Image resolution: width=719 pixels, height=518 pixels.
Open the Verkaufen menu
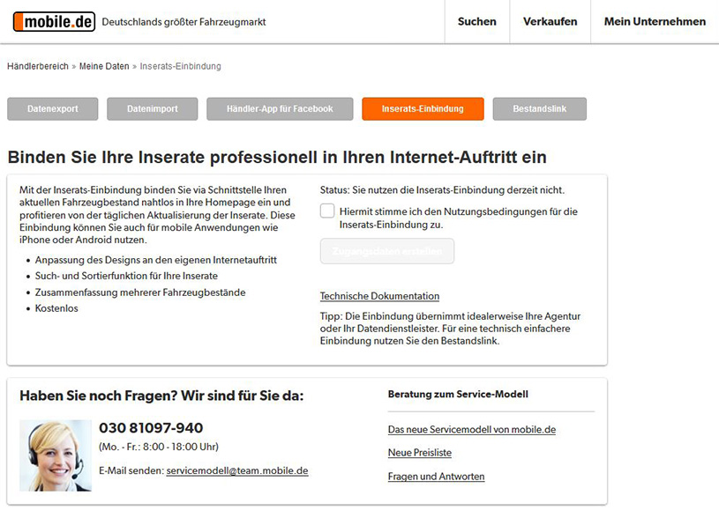point(550,21)
